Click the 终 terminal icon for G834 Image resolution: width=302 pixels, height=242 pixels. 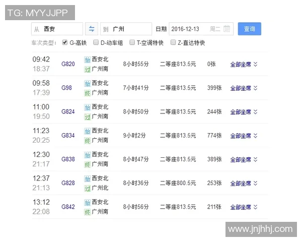pyautogui.click(x=88, y=141)
